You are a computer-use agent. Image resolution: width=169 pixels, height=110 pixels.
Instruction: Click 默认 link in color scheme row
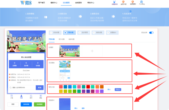coord(109,90)
